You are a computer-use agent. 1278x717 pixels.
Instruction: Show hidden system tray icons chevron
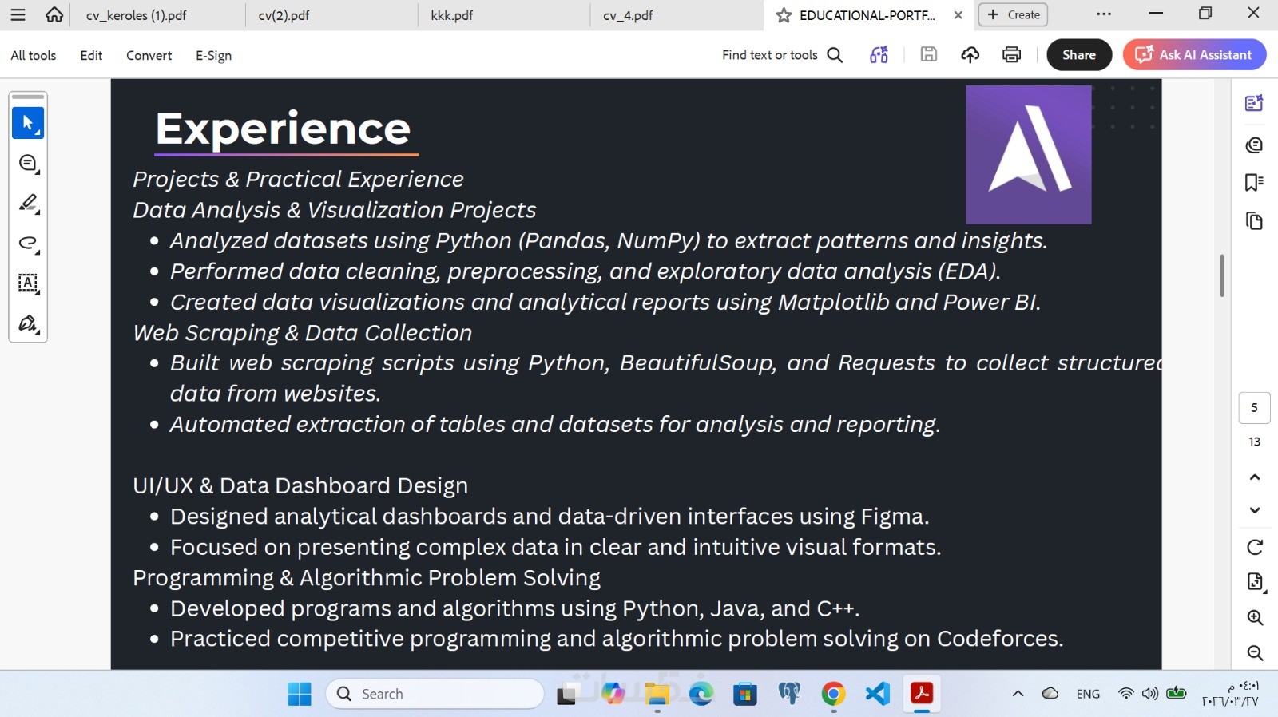point(1018,694)
